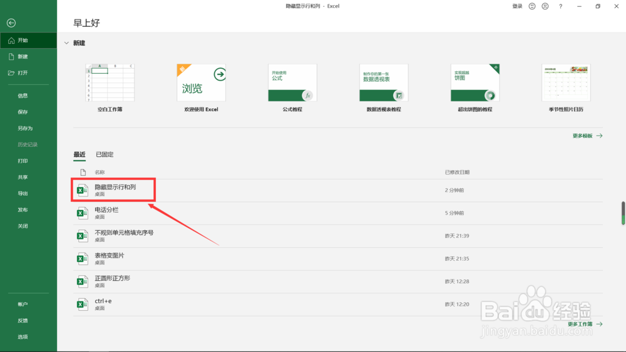This screenshot has width=626, height=352.
Task: Switch to the 已固定 tab
Action: click(105, 154)
